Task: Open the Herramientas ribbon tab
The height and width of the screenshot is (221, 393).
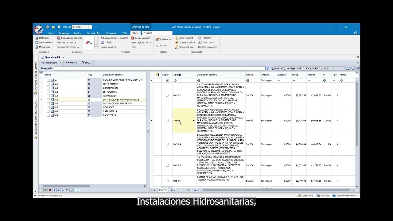Action: pos(93,33)
